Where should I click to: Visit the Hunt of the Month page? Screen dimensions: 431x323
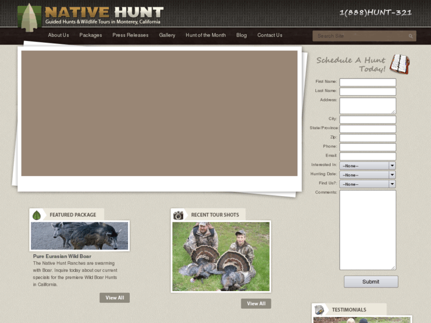[x=206, y=35]
